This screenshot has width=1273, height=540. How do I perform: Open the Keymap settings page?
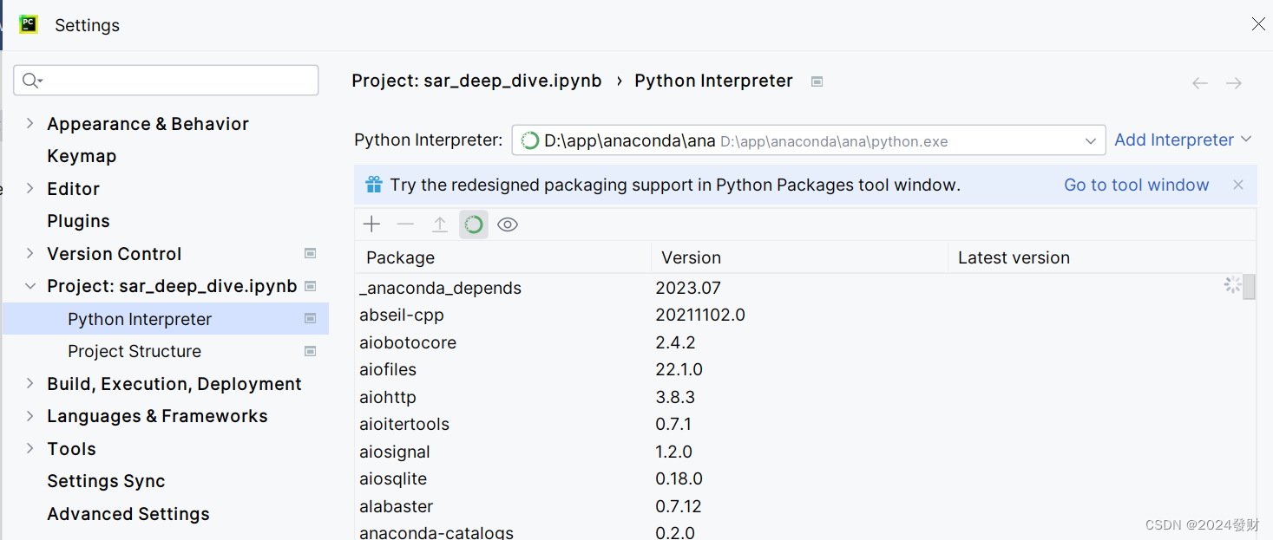click(82, 156)
